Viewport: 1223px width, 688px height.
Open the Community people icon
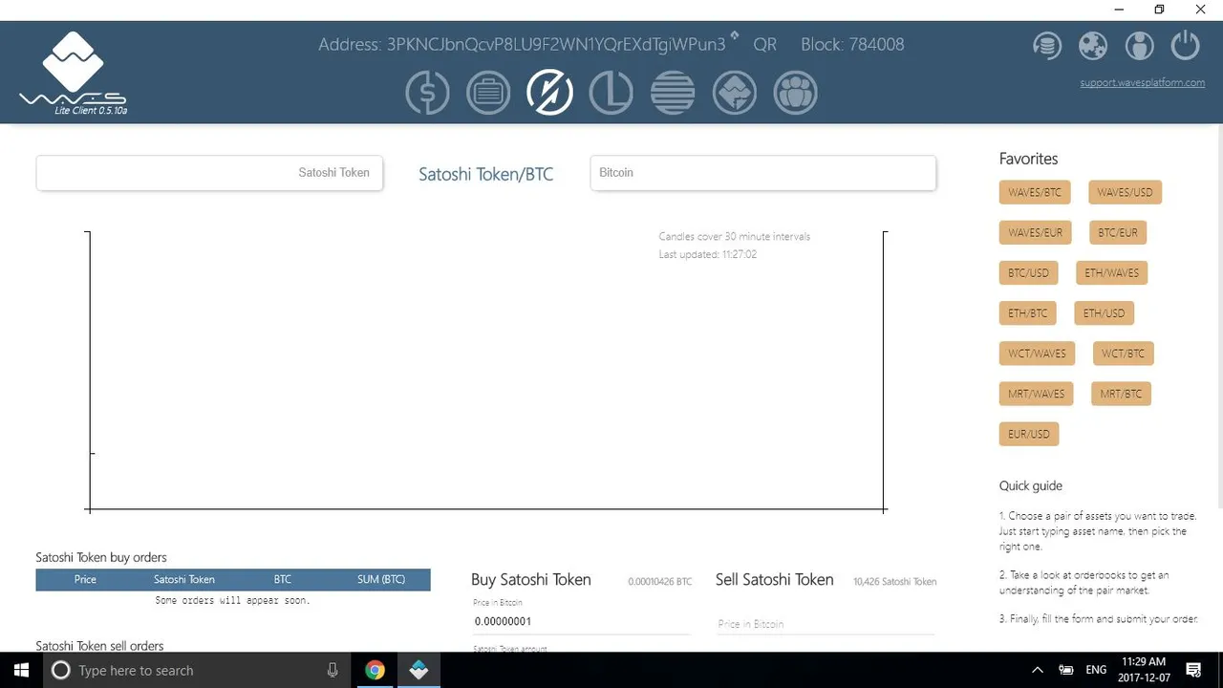click(795, 93)
